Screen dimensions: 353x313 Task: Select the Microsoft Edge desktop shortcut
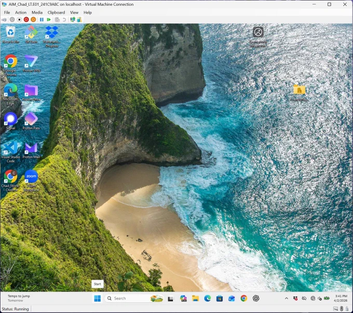click(x=10, y=94)
